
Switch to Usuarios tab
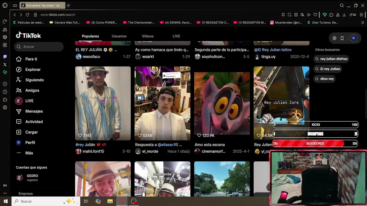pyautogui.click(x=119, y=36)
